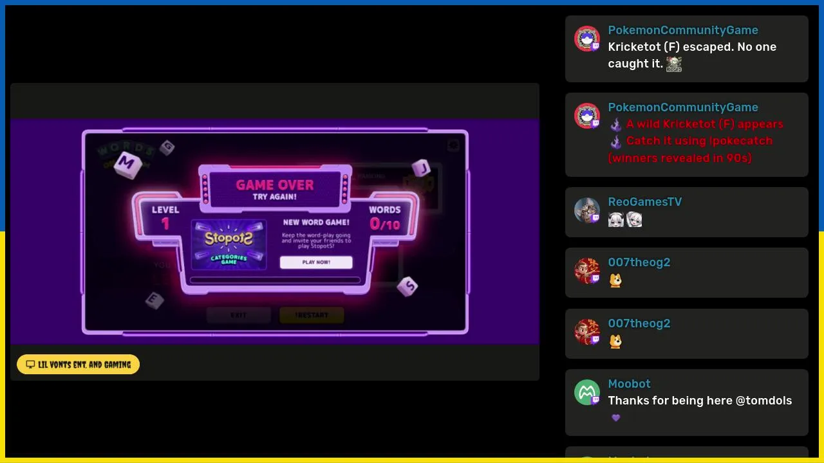This screenshot has height=463, width=824.
Task: Click the flame icon before 'Catch it using'
Action: 615,141
